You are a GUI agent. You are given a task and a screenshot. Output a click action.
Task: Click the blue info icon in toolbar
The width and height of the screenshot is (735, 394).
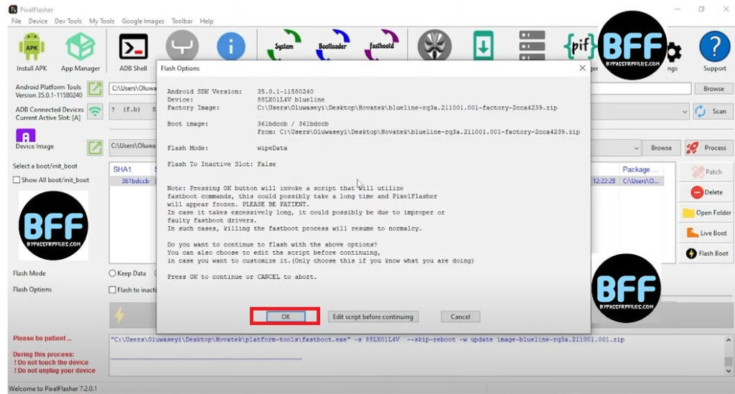(230, 47)
